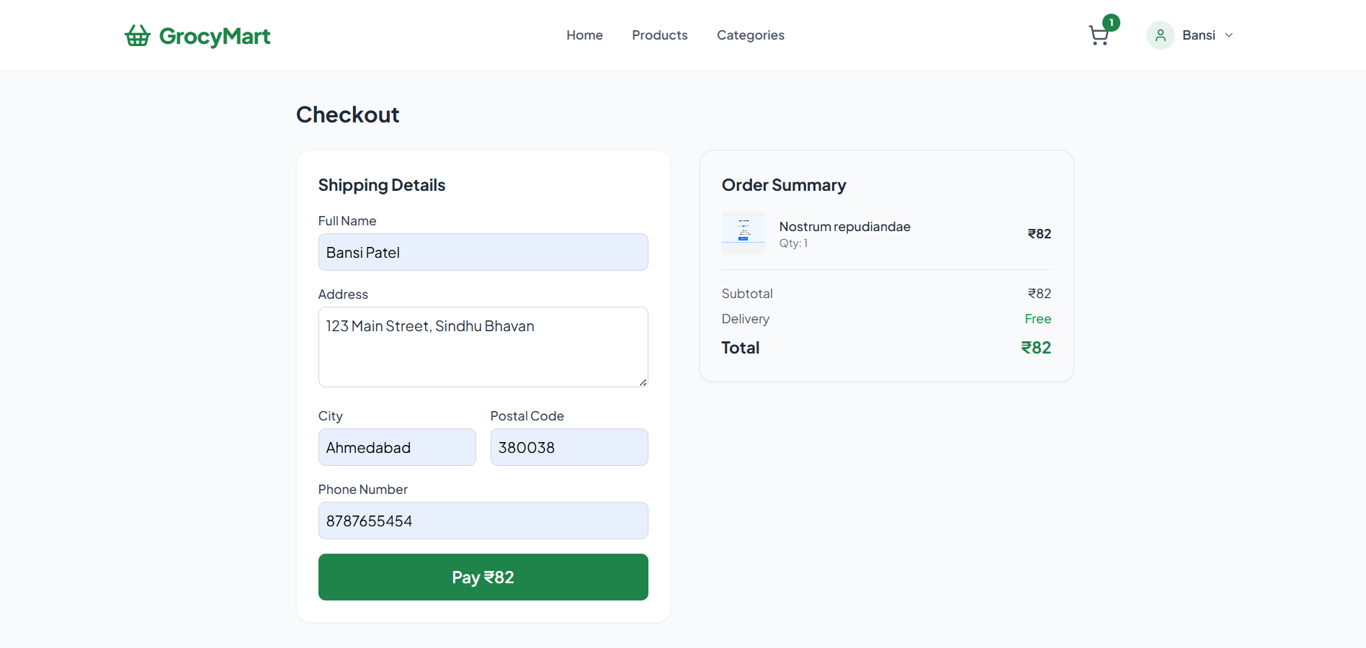The width and height of the screenshot is (1366, 648).
Task: Click the green Total ₹82 amount
Action: (1036, 348)
